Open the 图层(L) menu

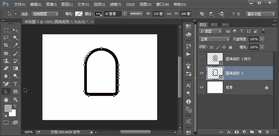click(x=67, y=5)
